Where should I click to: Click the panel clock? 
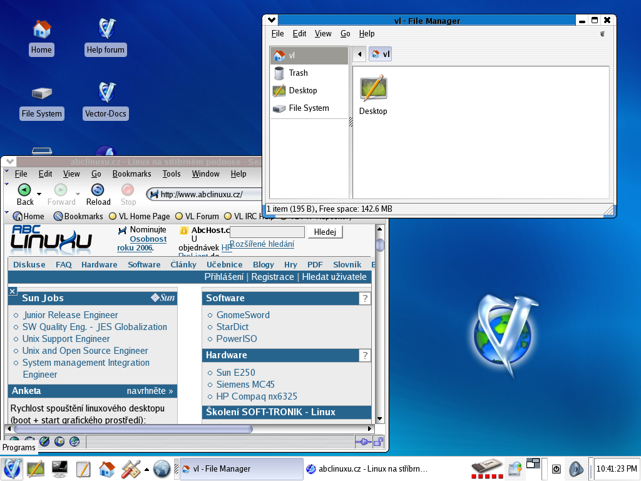pos(617,468)
